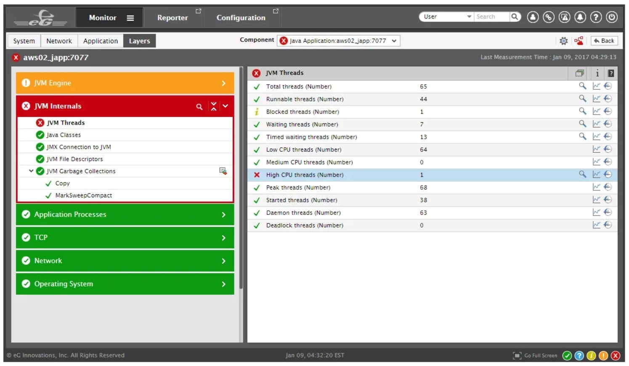Toggle the red critical status filter in footer
Viewport: 629px width, 366px height.
[615, 356]
